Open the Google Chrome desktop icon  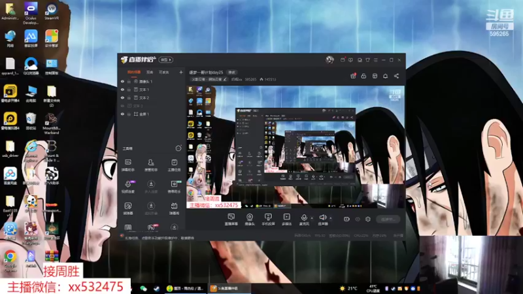10,261
